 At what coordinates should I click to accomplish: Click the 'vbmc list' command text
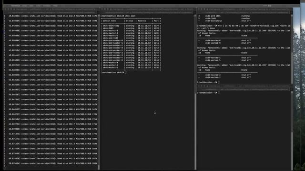[x=130, y=16]
